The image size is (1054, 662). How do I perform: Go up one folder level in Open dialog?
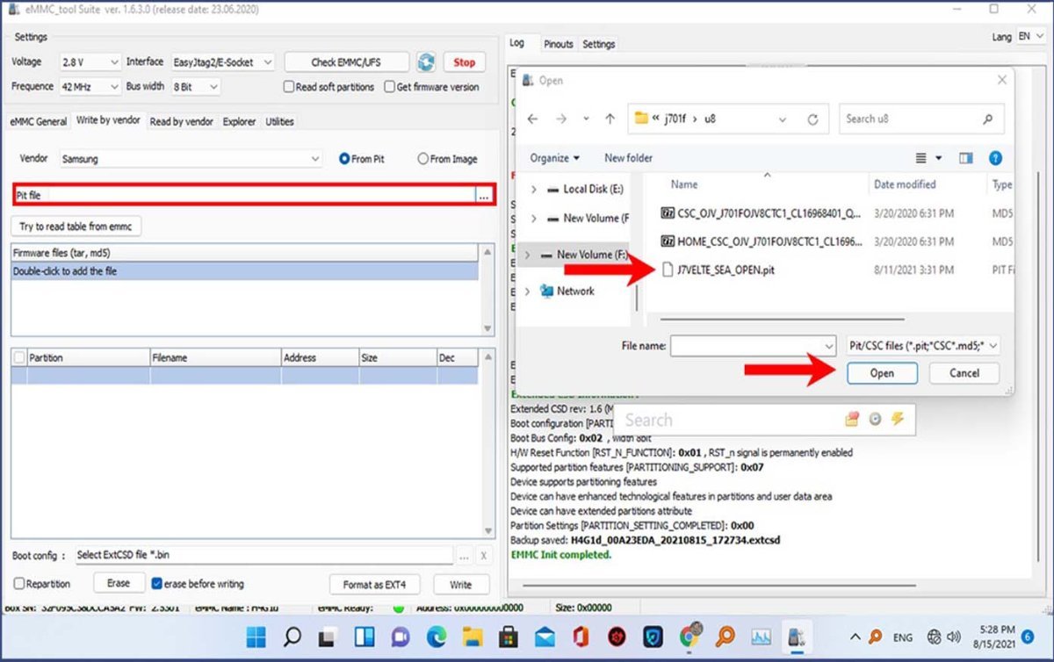610,119
